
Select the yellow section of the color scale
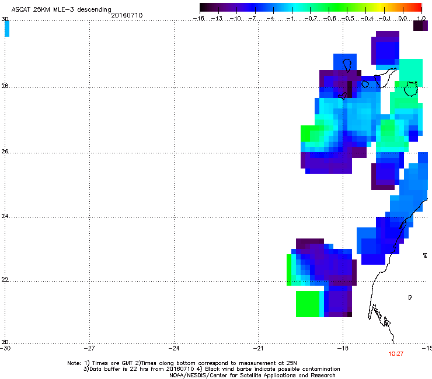tap(379, 7)
